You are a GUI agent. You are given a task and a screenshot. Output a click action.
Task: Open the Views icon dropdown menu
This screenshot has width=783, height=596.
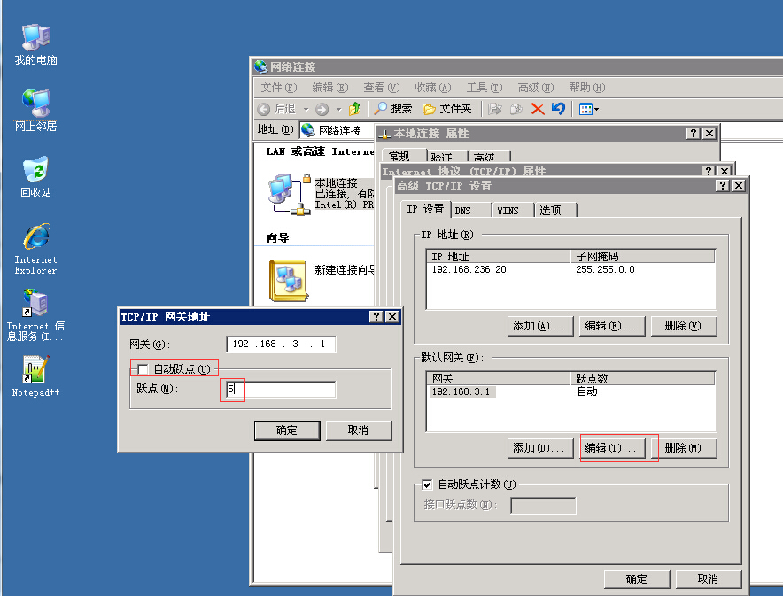(x=594, y=109)
